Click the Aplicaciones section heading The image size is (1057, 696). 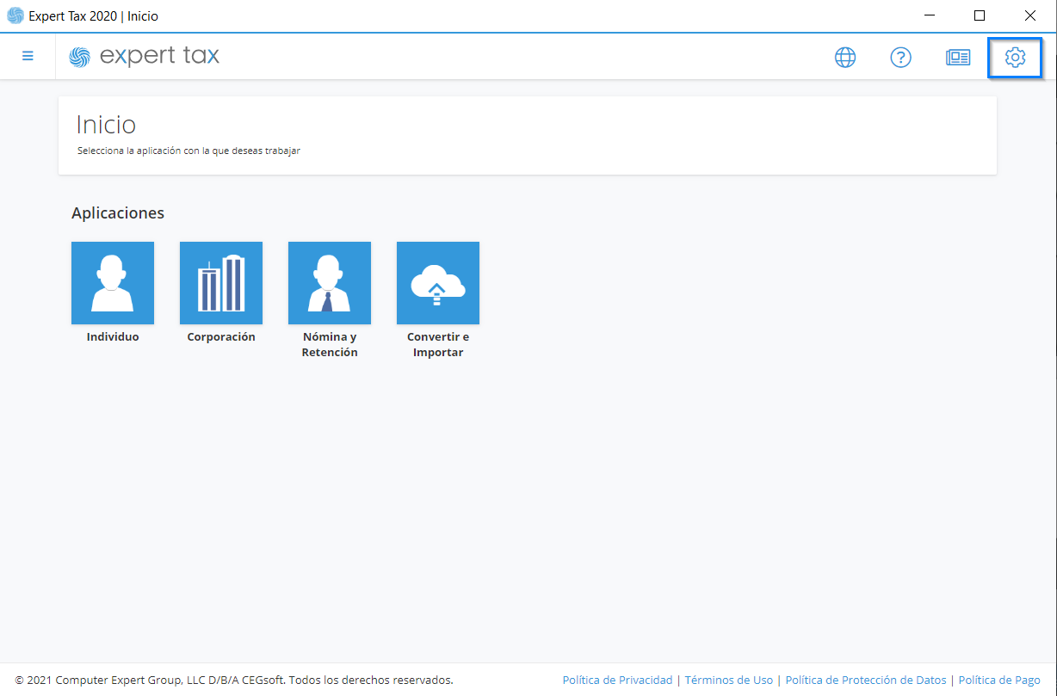[x=118, y=213]
